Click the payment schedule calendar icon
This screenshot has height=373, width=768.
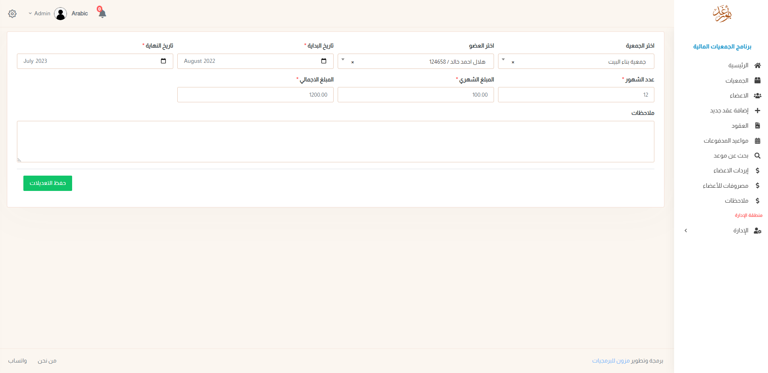point(758,141)
